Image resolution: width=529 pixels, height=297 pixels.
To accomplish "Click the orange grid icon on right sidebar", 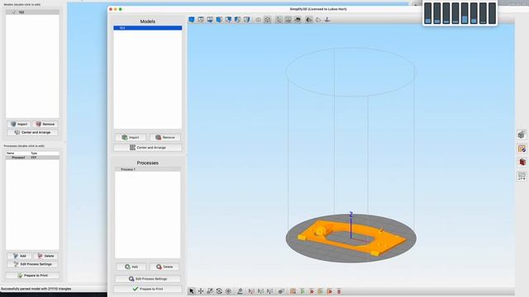I will 522,148.
